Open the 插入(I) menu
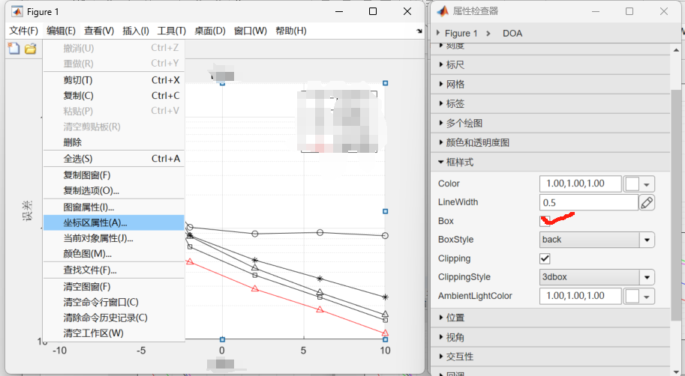Viewport: 685px width, 376px height. (136, 31)
